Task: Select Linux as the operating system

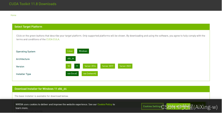Action: coord(70,51)
